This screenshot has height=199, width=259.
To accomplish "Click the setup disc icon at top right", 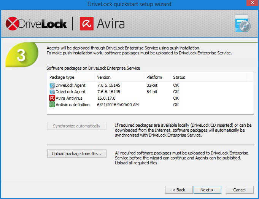I will click(243, 24).
